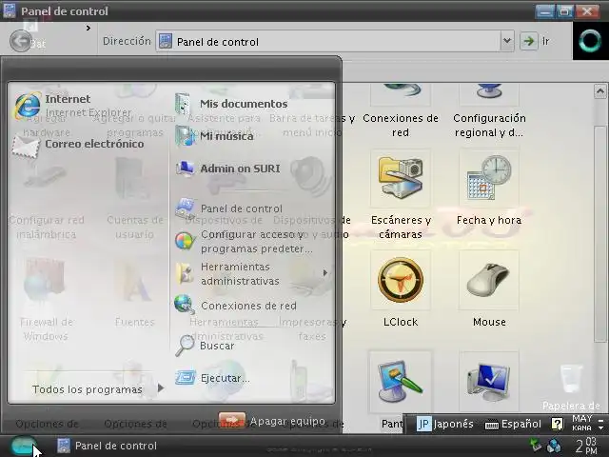The height and width of the screenshot is (457, 609).
Task: Click the cubes tray icon next to clock
Action: coord(554,446)
